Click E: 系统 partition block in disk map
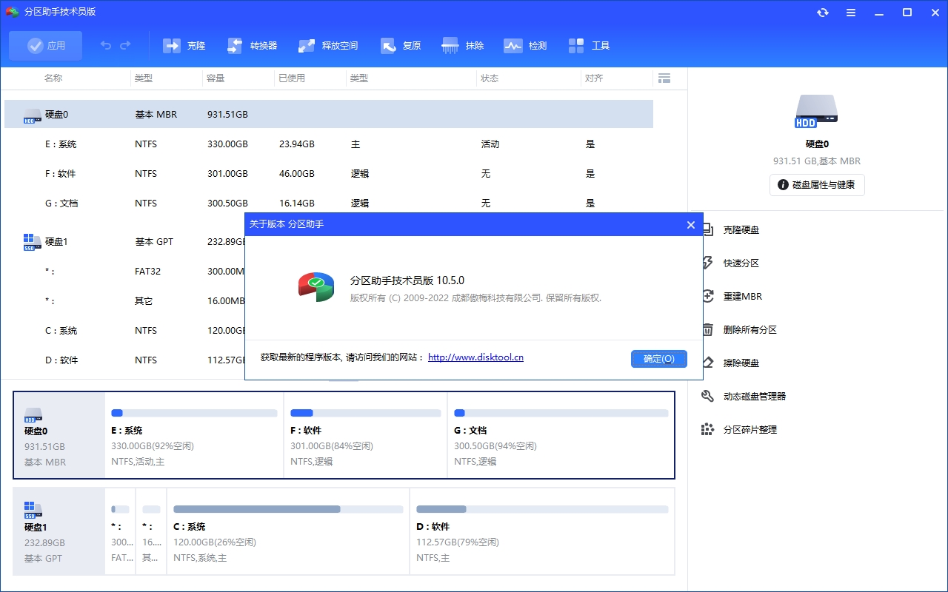The image size is (948, 592). click(x=194, y=435)
